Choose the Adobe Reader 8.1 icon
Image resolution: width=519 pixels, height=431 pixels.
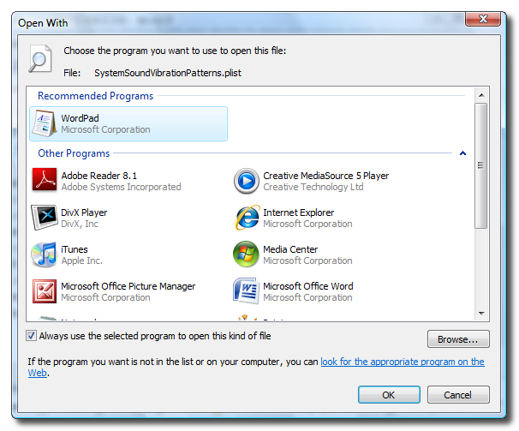pos(45,180)
